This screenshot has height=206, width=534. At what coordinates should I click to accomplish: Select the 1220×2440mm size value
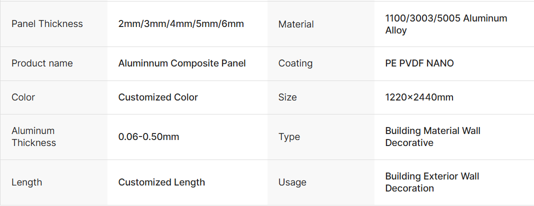click(x=419, y=97)
